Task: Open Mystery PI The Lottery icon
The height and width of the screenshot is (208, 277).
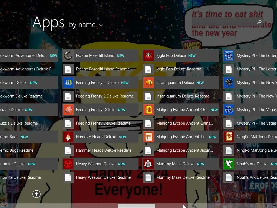Action: 229,56
